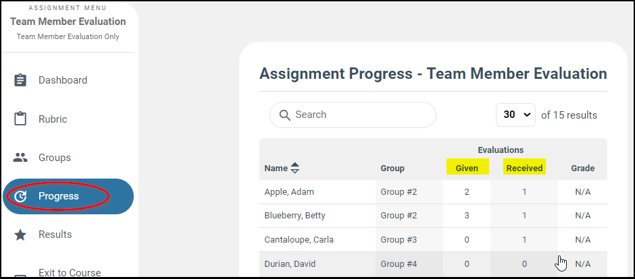Click the Results star icon
This screenshot has height=279, width=635.
click(20, 235)
